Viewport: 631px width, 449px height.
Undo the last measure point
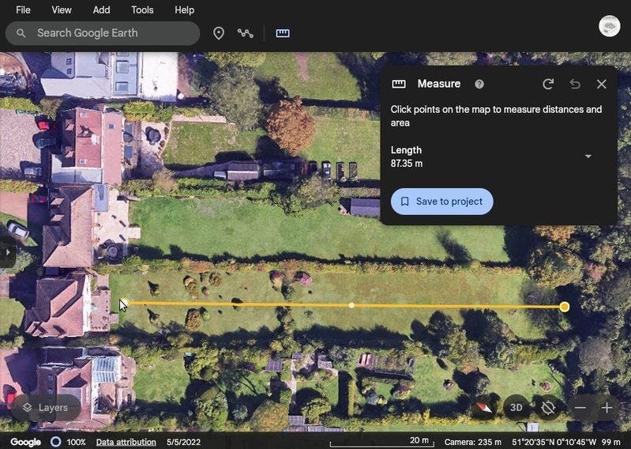575,84
